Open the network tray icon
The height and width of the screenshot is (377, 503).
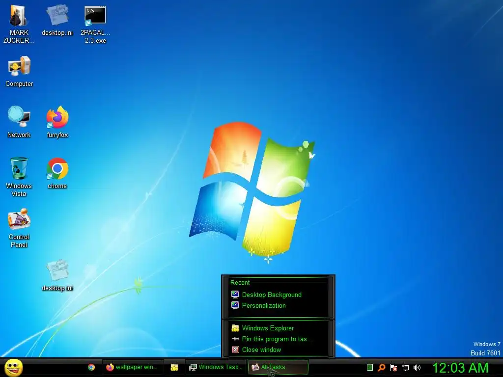point(405,367)
